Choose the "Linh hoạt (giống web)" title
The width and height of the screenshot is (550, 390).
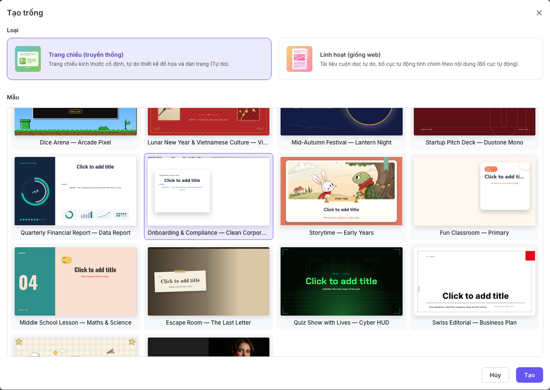[350, 55]
